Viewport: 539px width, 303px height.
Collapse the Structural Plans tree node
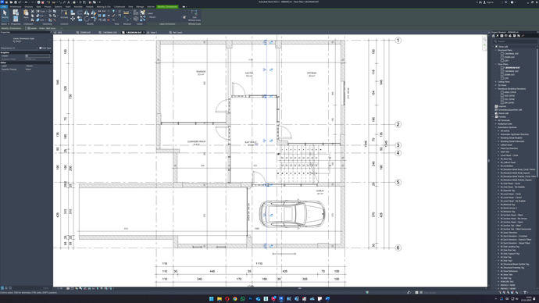click(496, 50)
